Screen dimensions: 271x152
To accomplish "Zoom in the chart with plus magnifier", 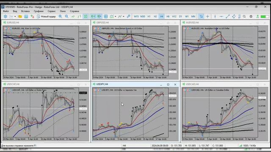I will coord(60,16).
